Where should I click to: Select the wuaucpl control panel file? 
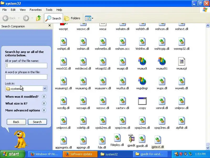[x=181, y=61]
